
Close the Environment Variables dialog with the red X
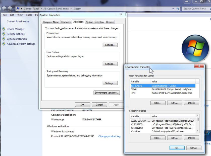(x=199, y=66)
